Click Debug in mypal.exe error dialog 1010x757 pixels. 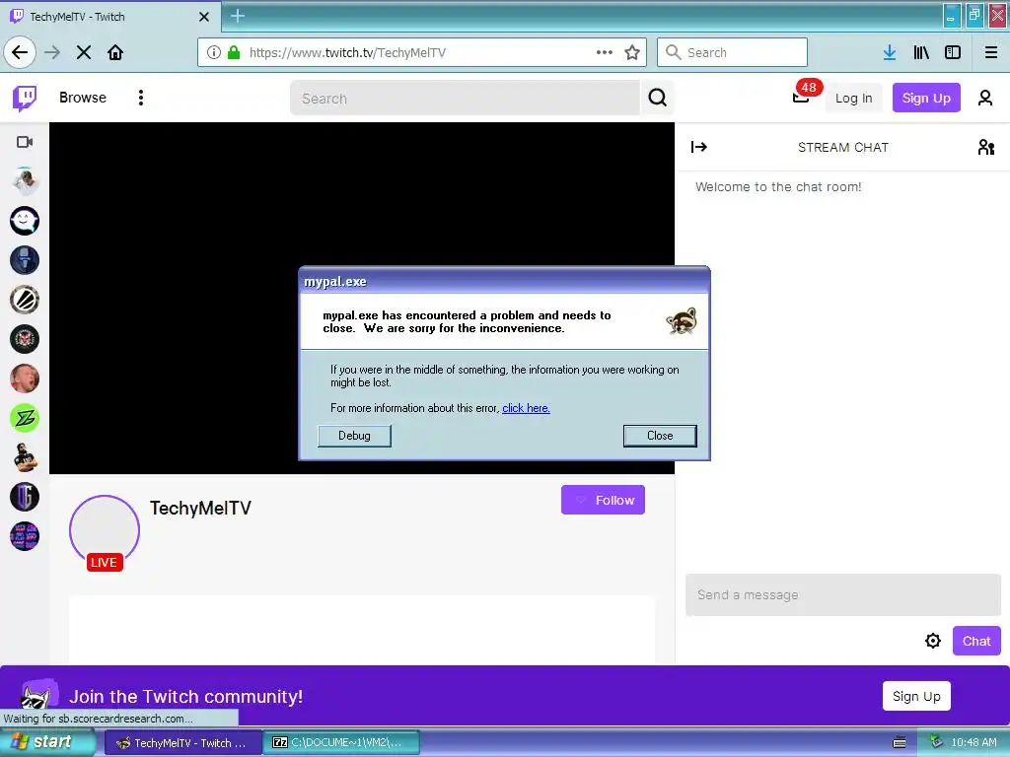coord(354,436)
